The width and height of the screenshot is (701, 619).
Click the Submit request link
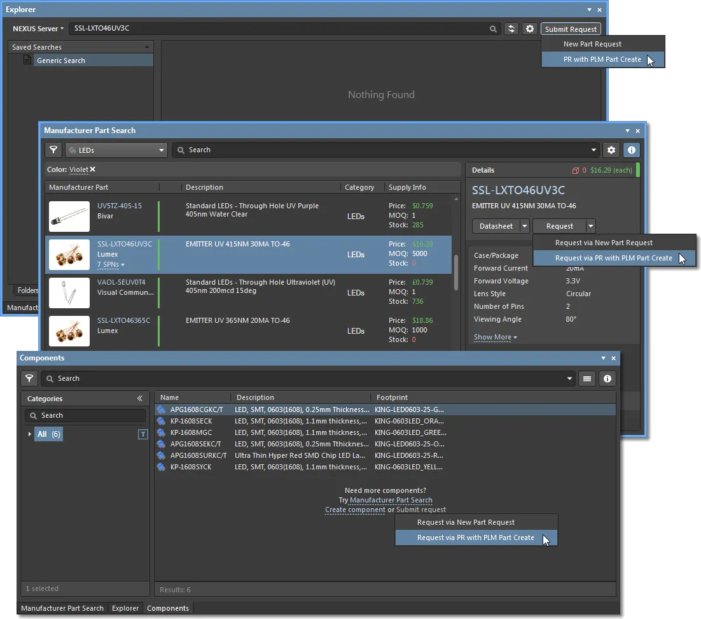click(x=420, y=509)
